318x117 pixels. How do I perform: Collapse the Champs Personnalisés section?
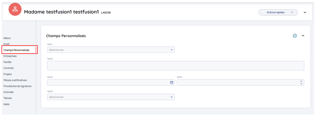[303, 36]
